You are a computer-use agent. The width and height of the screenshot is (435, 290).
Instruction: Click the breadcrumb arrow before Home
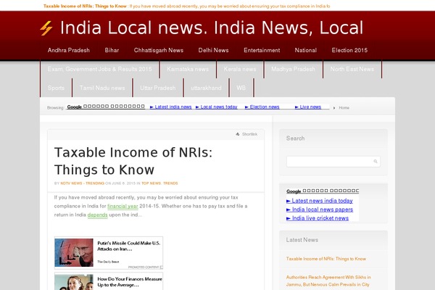(x=334, y=108)
